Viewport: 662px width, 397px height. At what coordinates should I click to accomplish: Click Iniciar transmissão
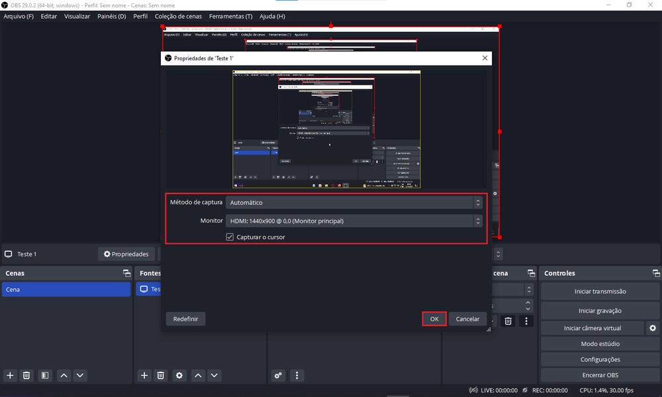(600, 292)
